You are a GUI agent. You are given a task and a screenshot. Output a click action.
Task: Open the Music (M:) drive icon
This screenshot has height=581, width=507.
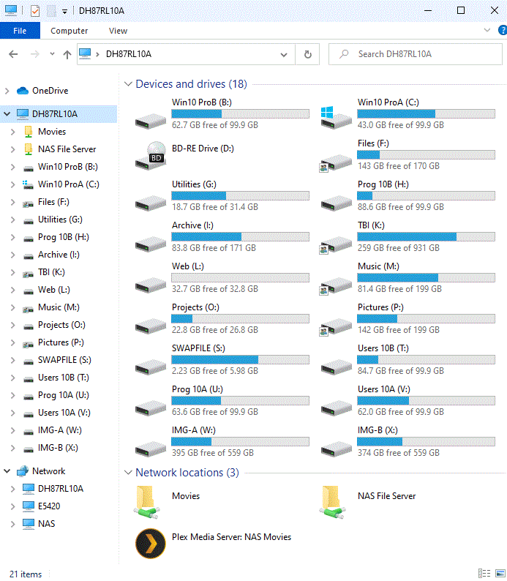point(336,286)
